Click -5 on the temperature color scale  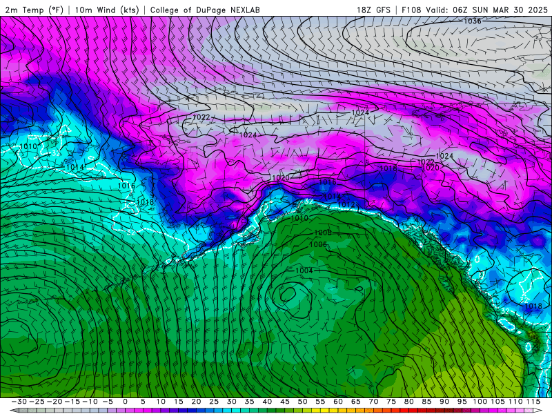coord(108,402)
